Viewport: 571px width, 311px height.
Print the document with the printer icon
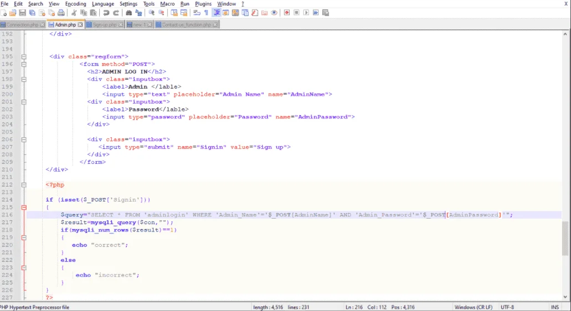61,13
